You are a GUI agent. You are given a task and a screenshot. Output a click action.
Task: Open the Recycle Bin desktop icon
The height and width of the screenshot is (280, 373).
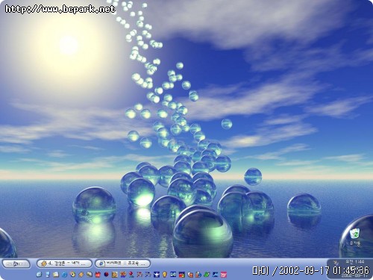coord(355,234)
